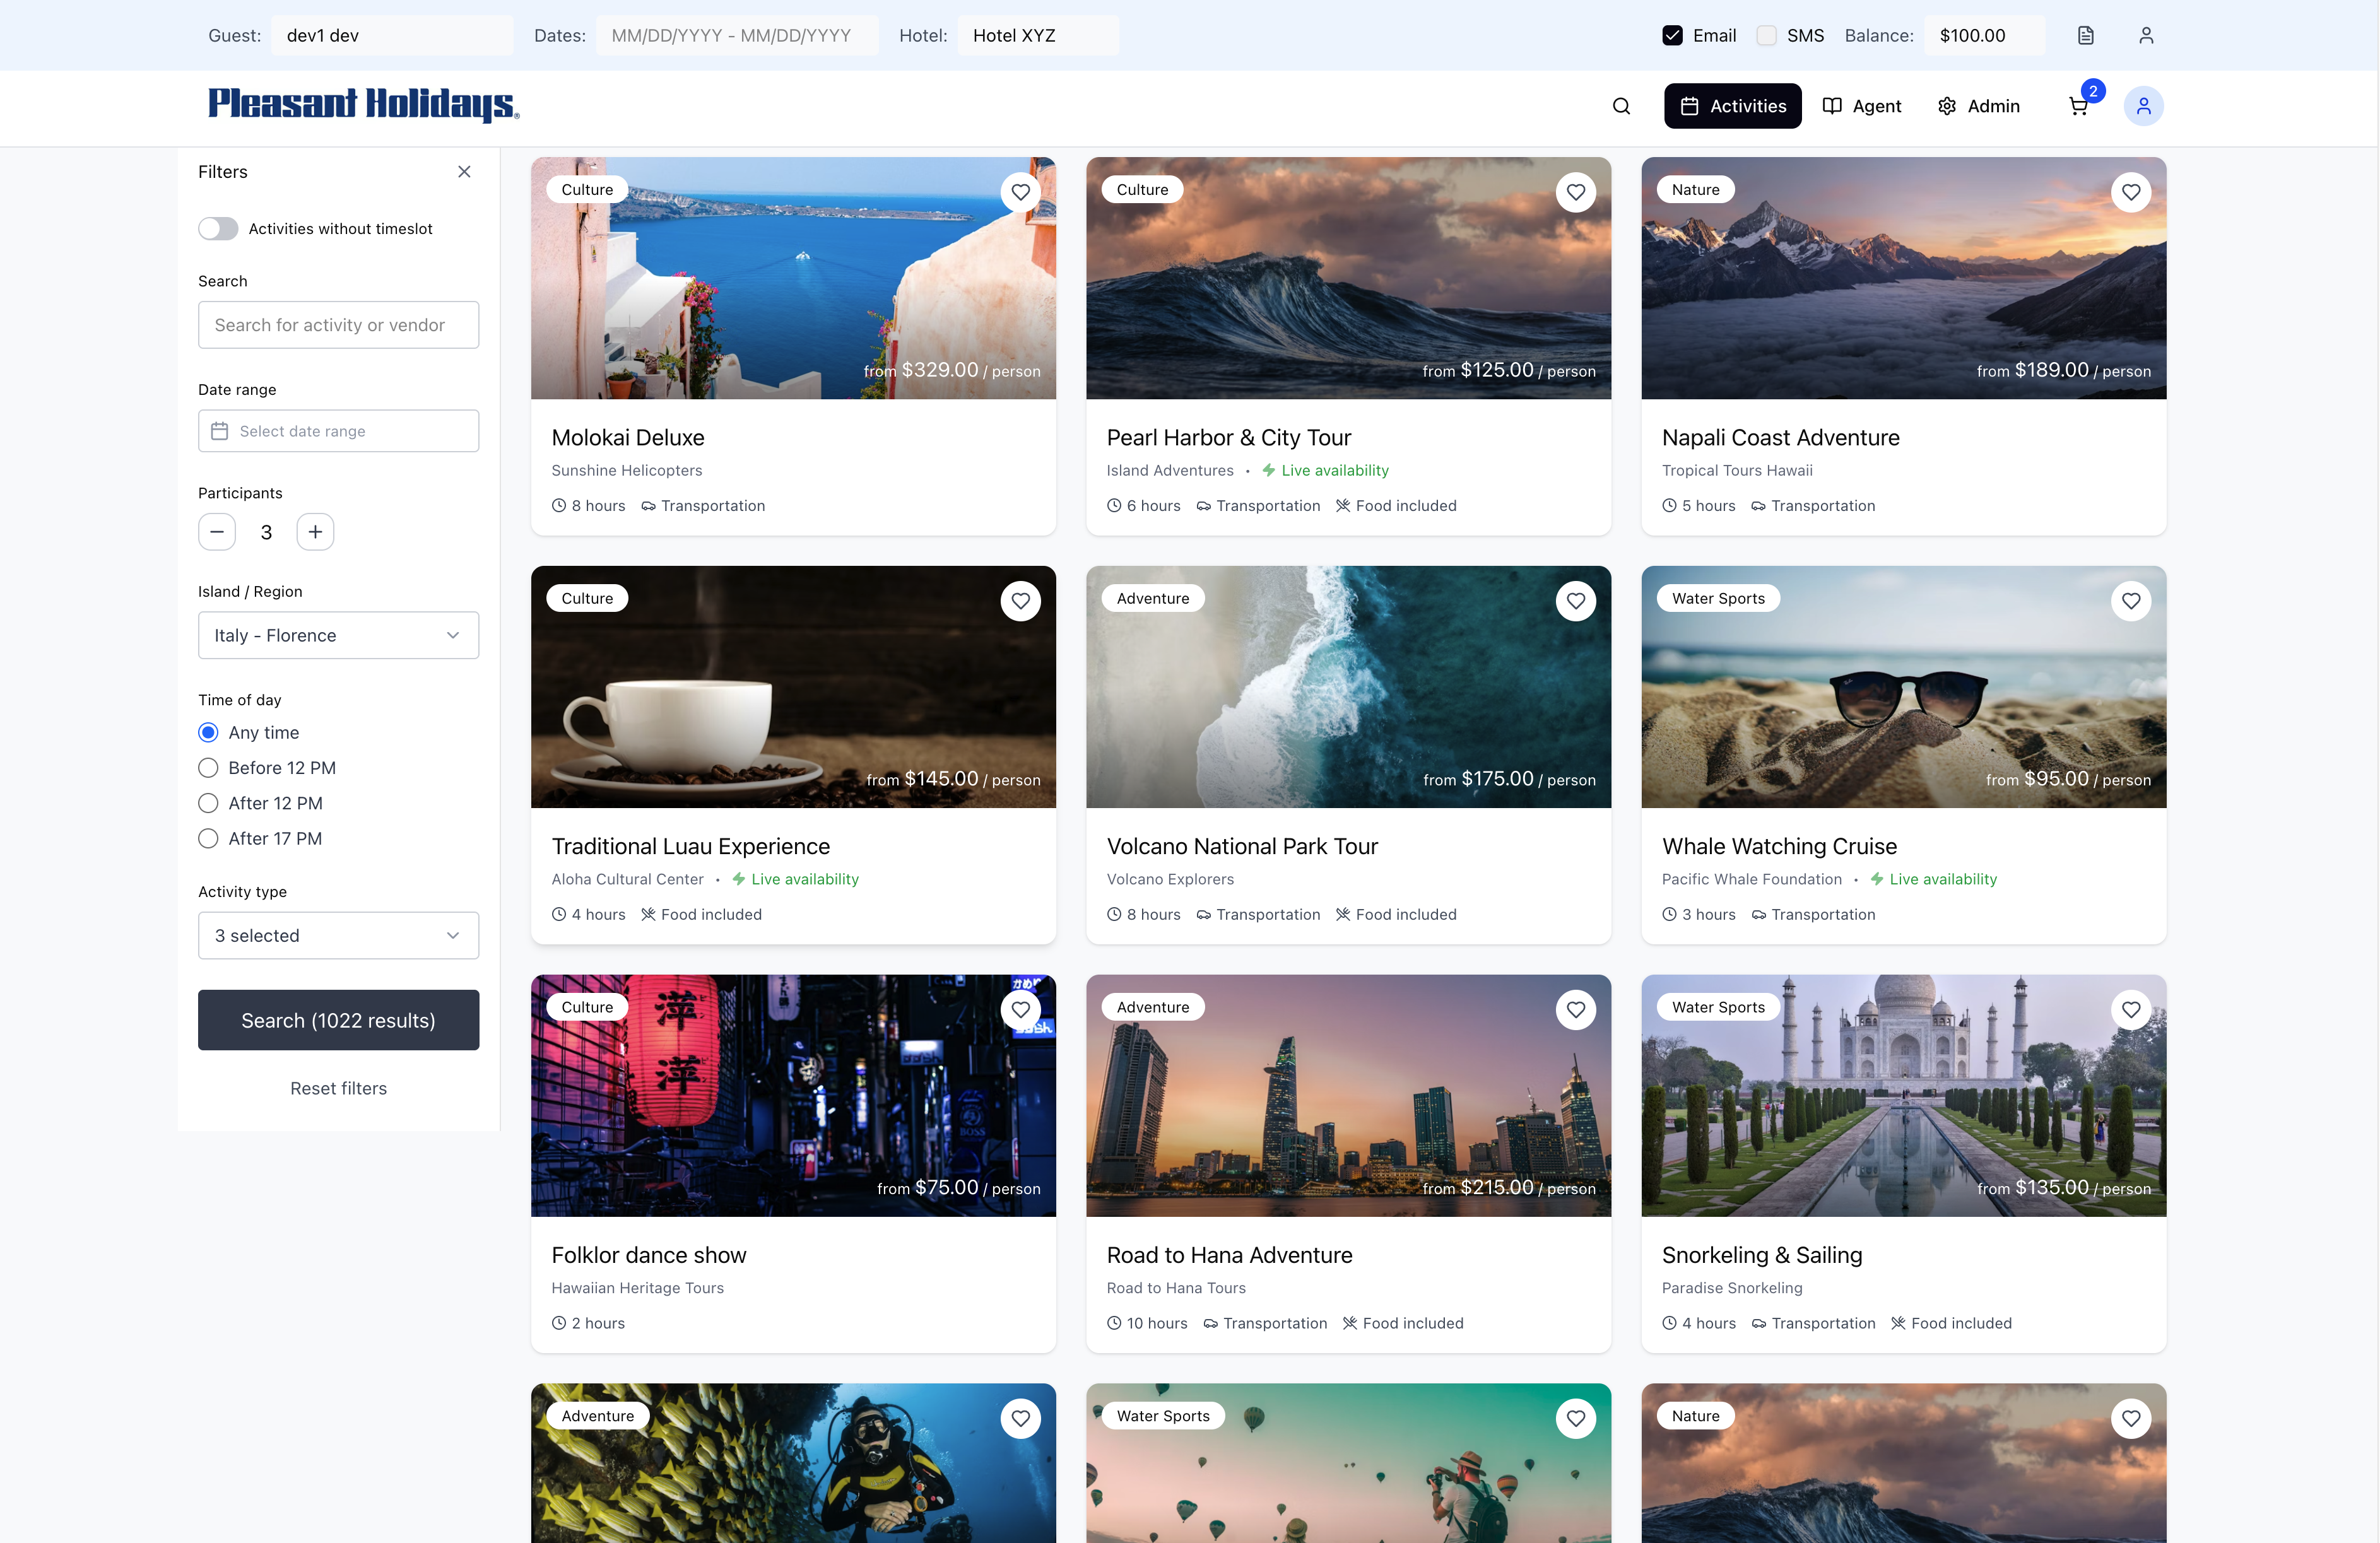Open the search magnifier in the header
Image resolution: width=2380 pixels, height=1543 pixels.
[x=1621, y=106]
